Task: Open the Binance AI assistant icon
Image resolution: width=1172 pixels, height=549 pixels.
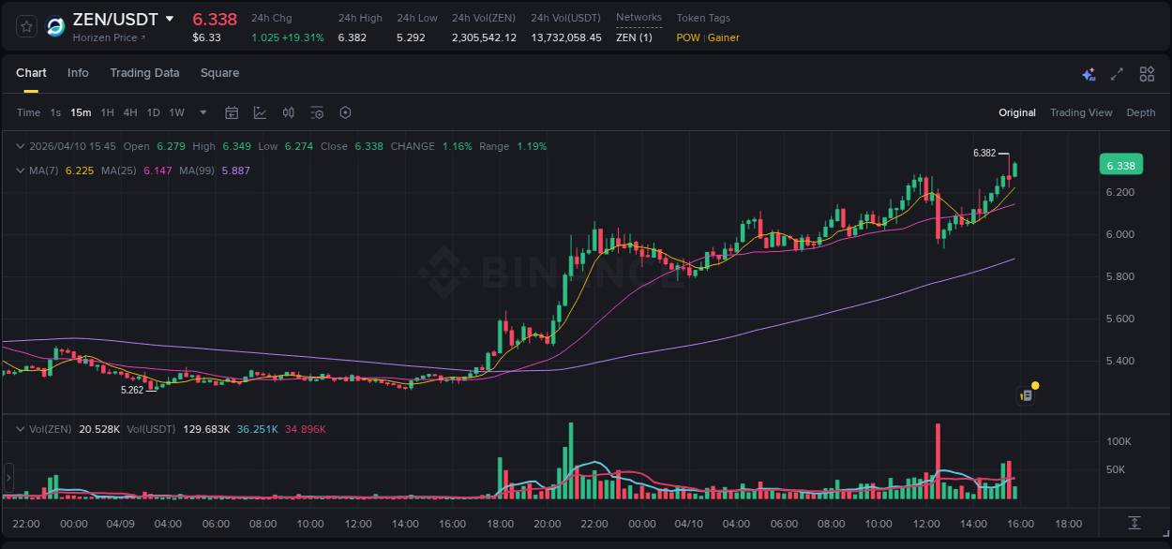Action: 1088,73
